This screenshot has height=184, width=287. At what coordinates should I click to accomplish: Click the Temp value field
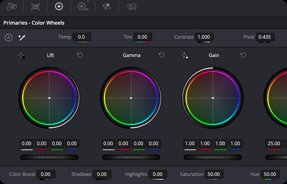pos(82,37)
